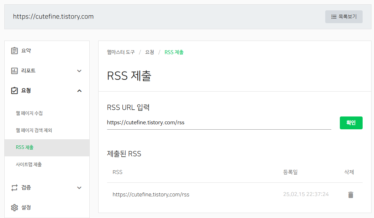Open 웹 페이지 검색 제외 submenu
This screenshot has height=218, width=374.
click(x=34, y=130)
